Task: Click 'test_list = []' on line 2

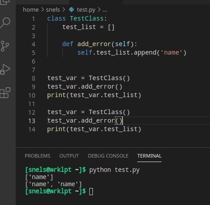Action: click(88, 27)
